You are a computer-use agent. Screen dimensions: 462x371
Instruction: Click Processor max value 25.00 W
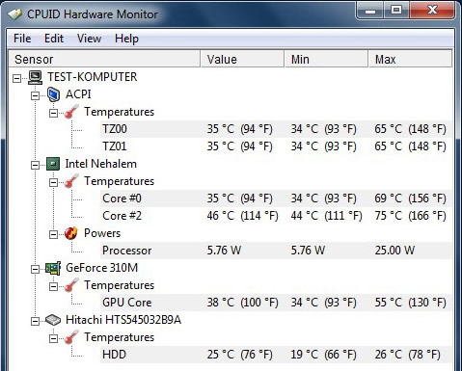coord(394,251)
